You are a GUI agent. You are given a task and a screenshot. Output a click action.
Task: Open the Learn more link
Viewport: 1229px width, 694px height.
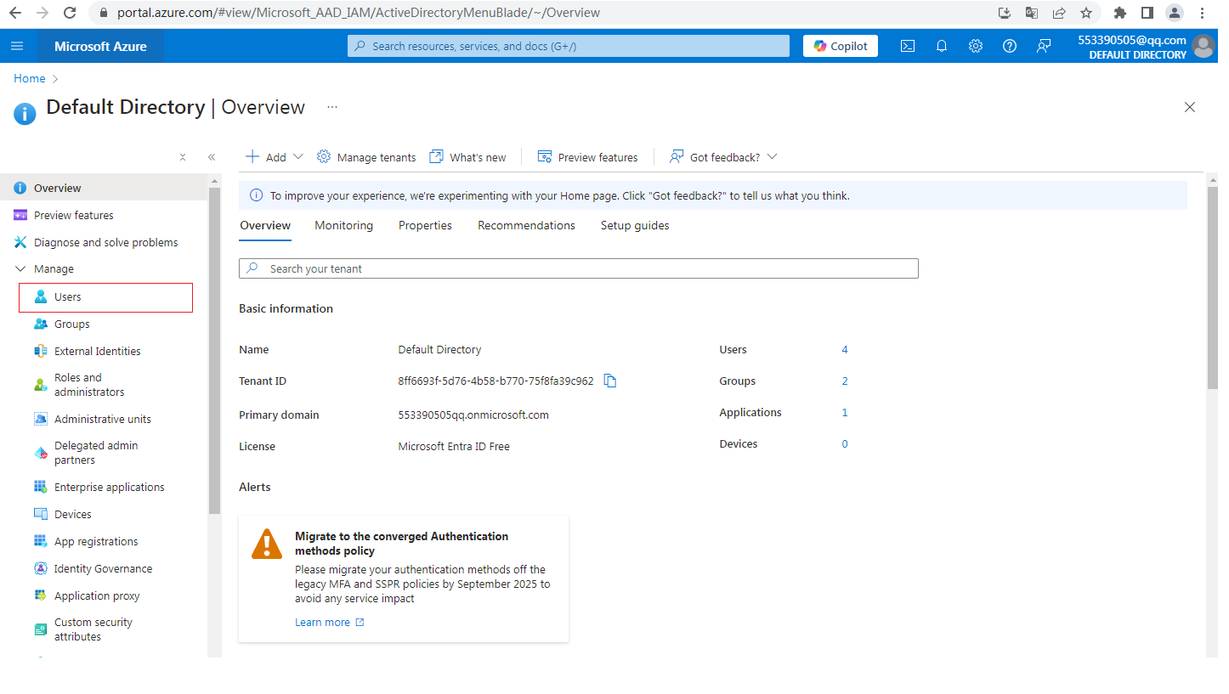(x=330, y=623)
